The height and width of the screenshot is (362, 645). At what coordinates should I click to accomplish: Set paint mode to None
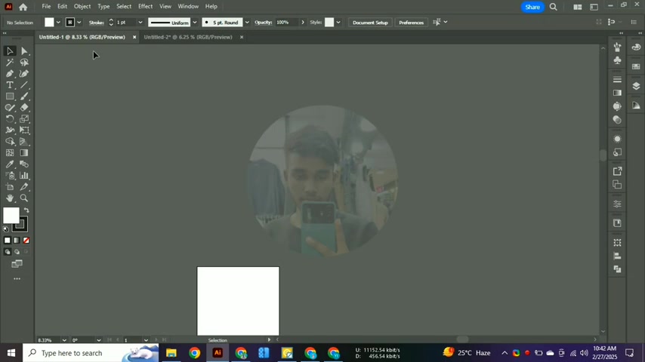pyautogui.click(x=26, y=241)
